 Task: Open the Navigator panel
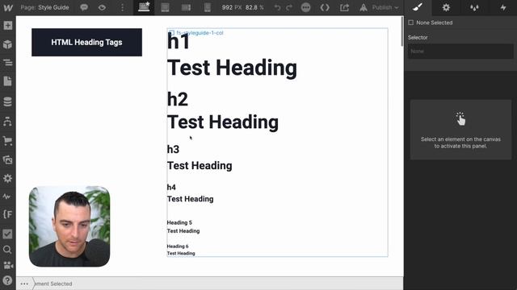(x=7, y=62)
